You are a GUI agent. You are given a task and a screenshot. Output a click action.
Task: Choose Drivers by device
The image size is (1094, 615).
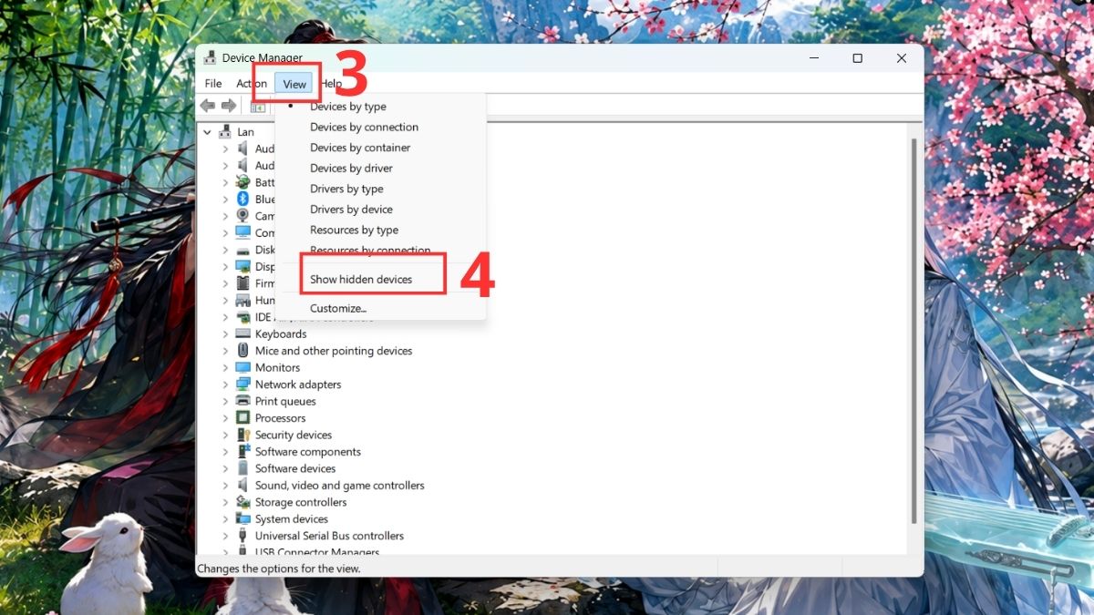click(x=351, y=210)
